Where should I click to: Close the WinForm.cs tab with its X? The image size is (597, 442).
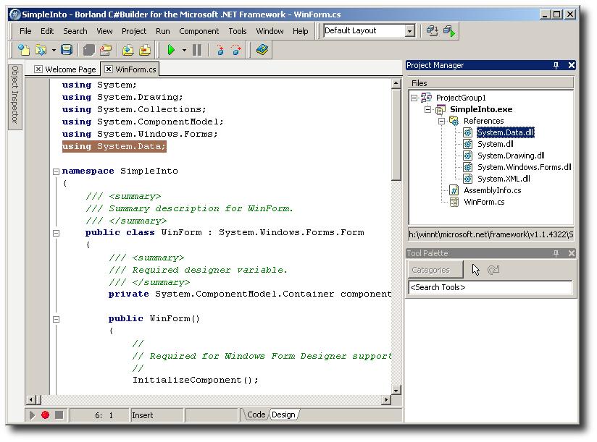tap(109, 69)
